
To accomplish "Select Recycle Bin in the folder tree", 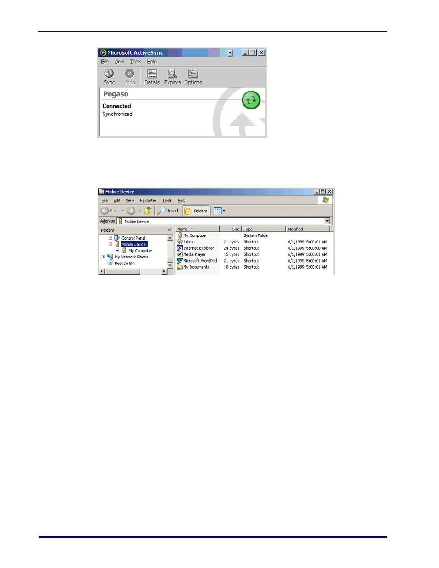I will click(x=124, y=264).
